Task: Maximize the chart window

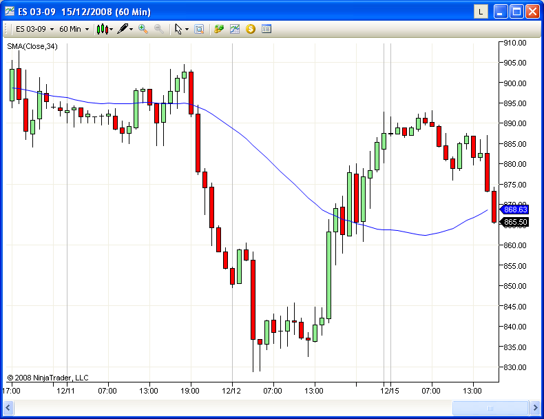Action: point(516,12)
